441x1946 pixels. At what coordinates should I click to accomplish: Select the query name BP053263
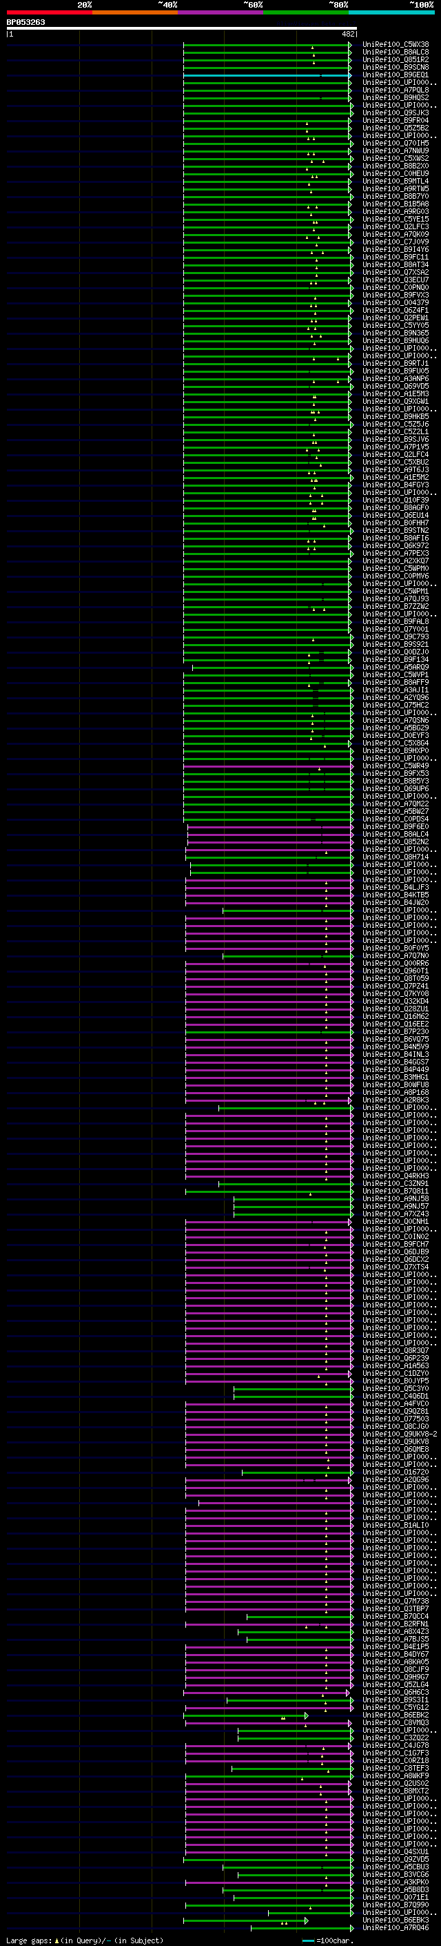[x=25, y=22]
